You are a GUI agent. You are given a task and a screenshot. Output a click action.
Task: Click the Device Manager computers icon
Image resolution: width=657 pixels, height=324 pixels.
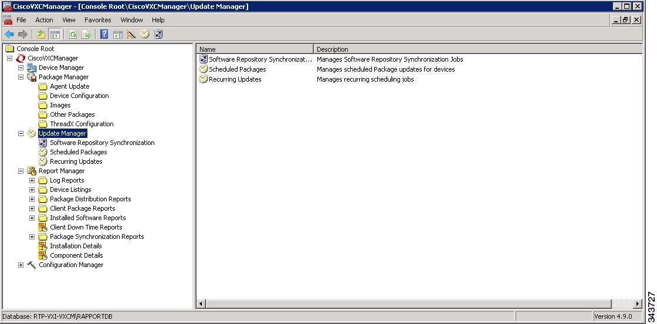click(32, 67)
